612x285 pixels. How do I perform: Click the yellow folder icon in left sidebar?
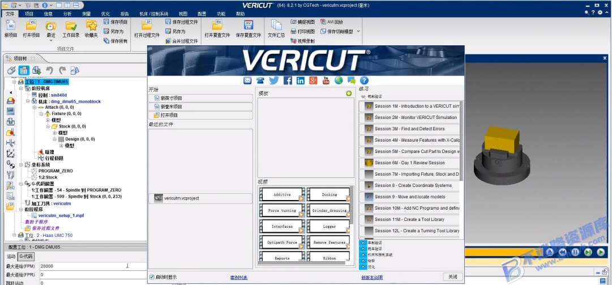point(11,207)
